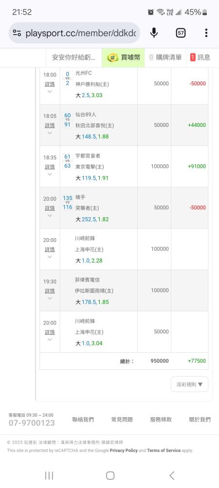The width and height of the screenshot is (219, 488).
Task: Open the tab switcher showing 57
Action: point(181,33)
